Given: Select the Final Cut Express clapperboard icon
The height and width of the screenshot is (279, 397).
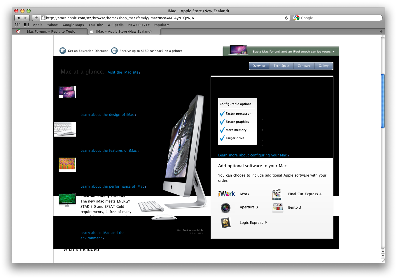Looking at the screenshot, I should coord(277,194).
